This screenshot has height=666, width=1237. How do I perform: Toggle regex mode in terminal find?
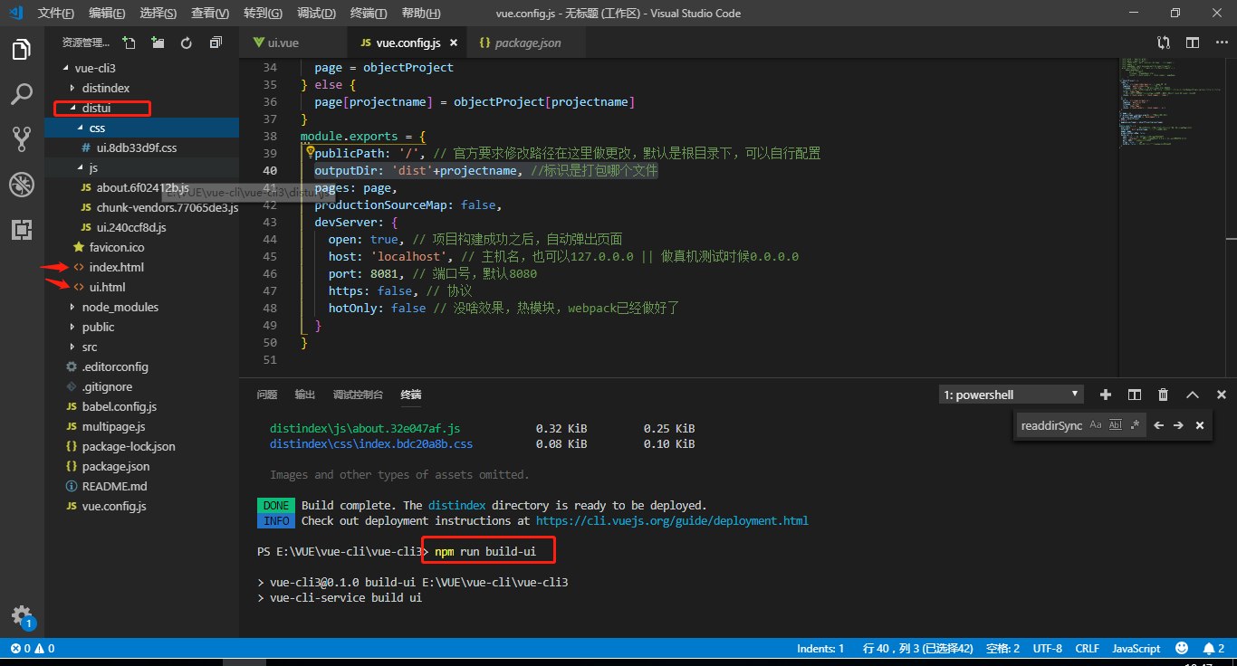1135,425
